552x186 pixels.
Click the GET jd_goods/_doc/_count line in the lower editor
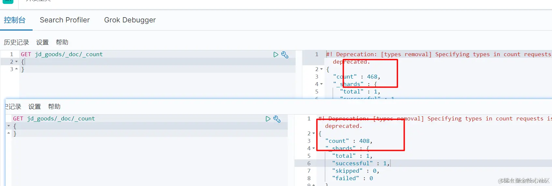(x=54, y=118)
